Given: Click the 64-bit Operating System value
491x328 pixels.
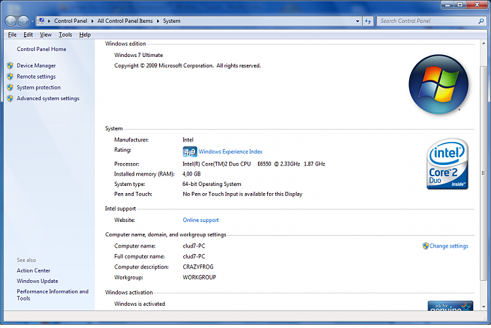Looking at the screenshot, I should (x=211, y=184).
